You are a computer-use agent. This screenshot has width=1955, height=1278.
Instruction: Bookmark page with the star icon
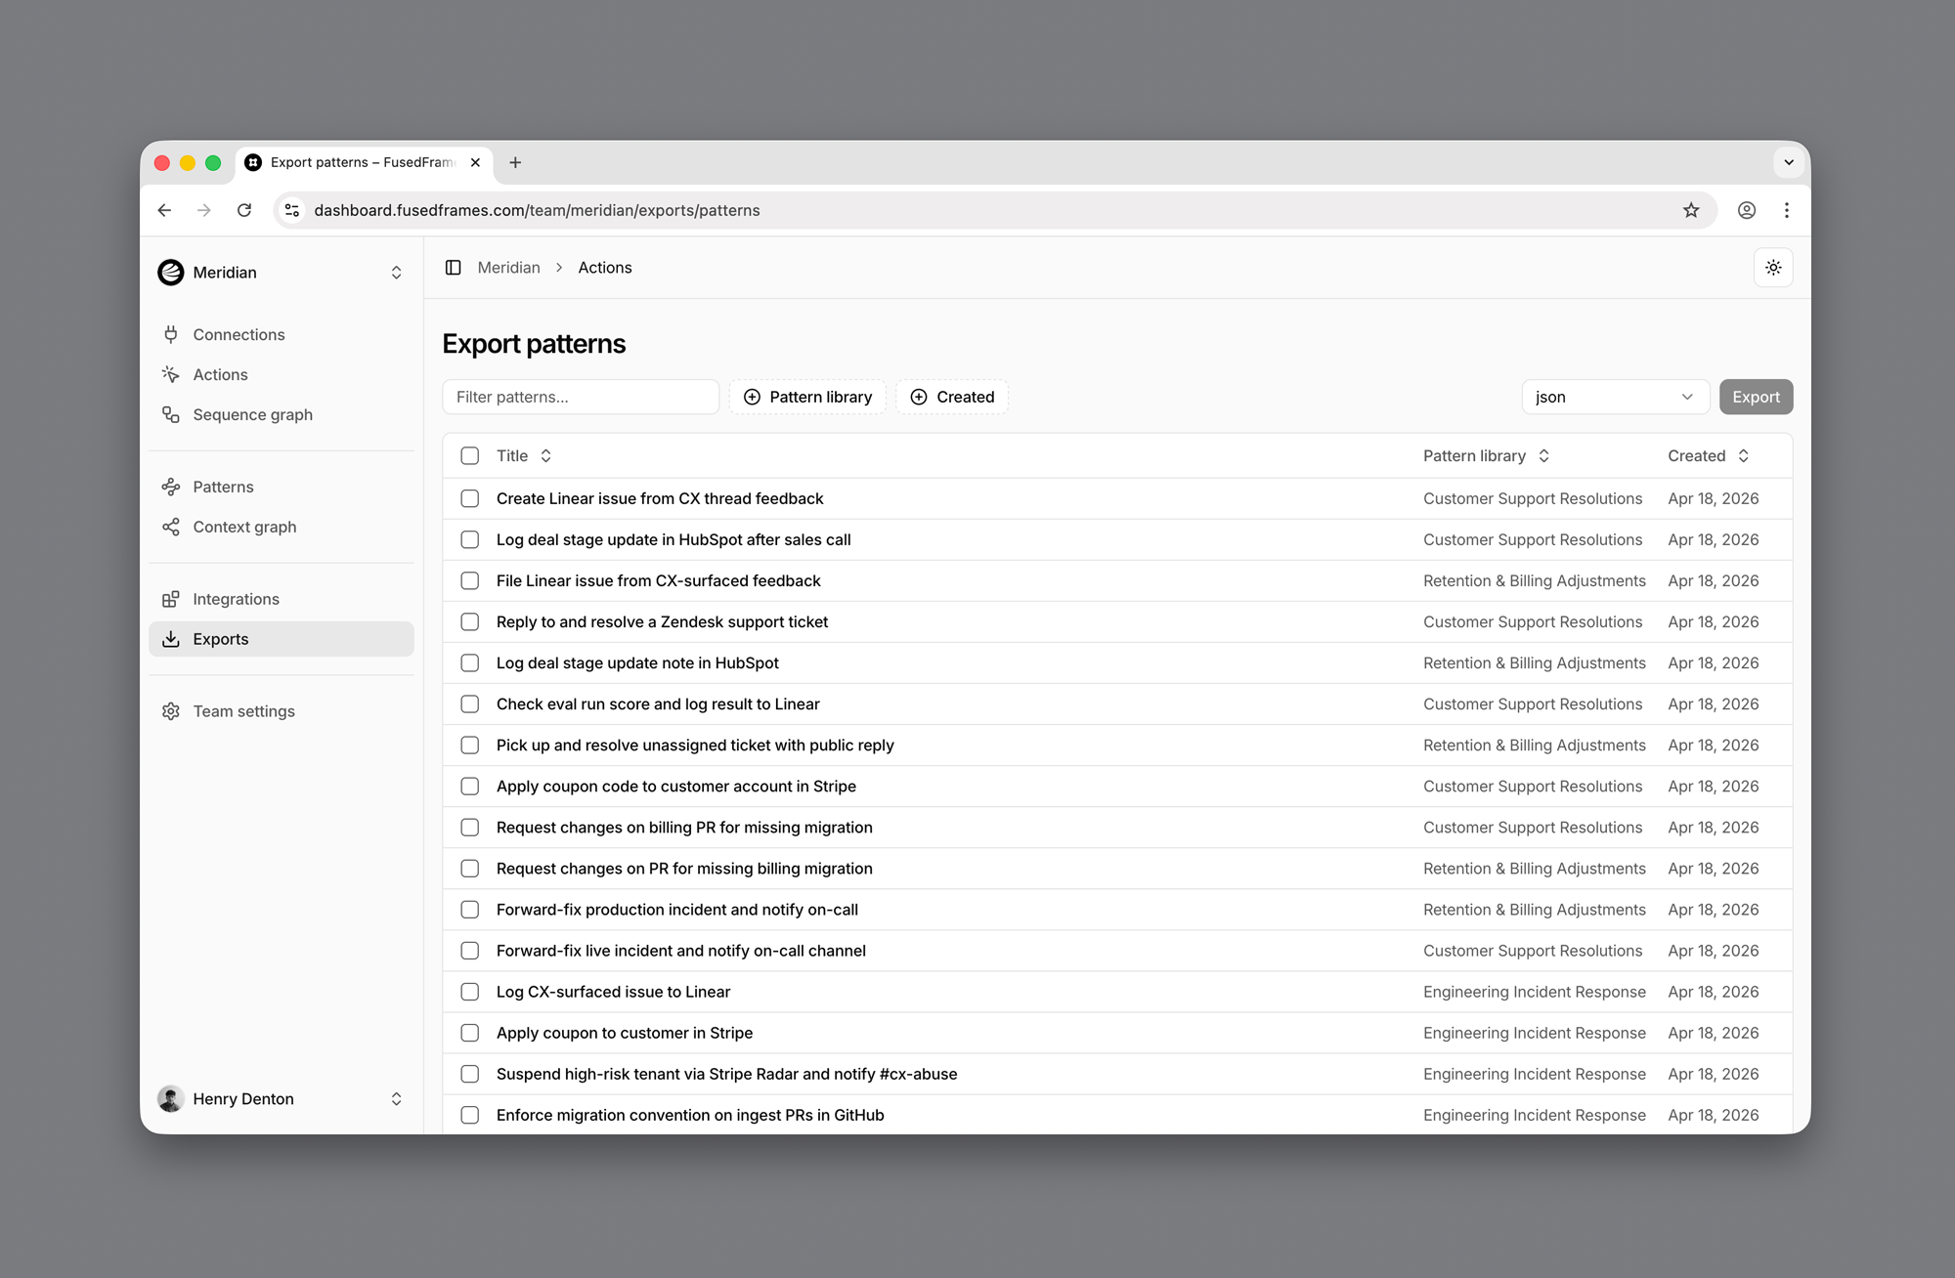pyautogui.click(x=1691, y=210)
